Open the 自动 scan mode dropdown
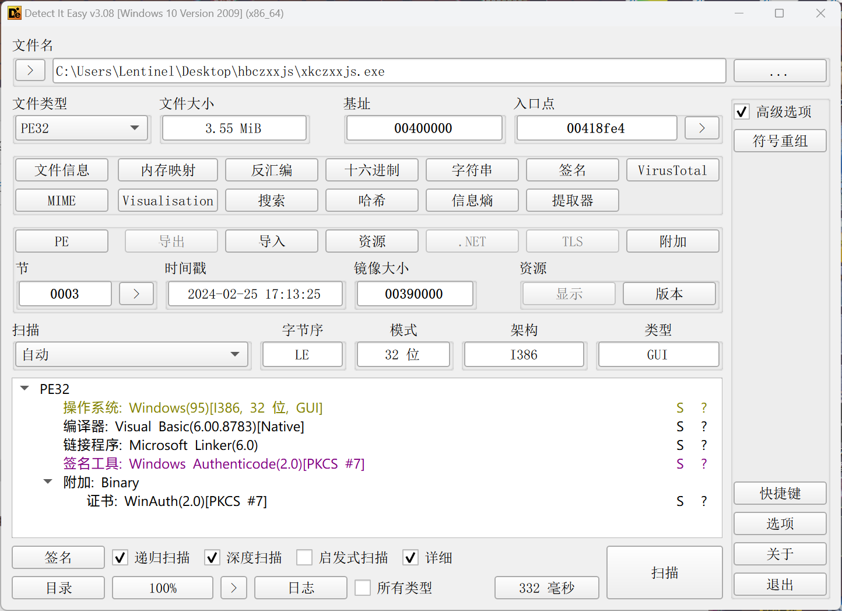The width and height of the screenshot is (842, 611). point(132,354)
